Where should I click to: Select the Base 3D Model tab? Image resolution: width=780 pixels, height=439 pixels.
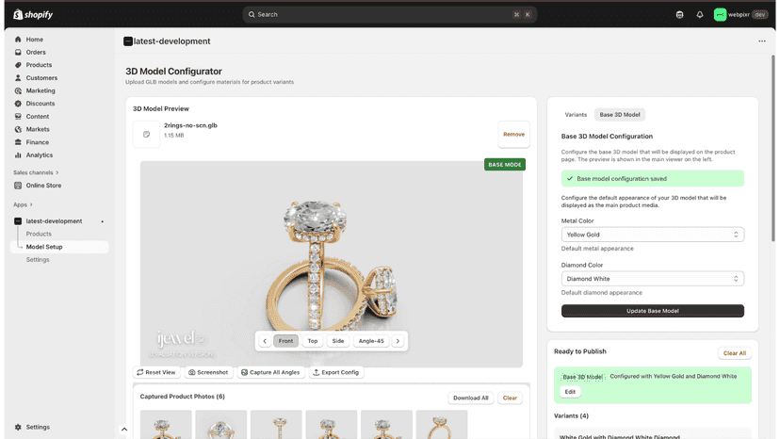click(619, 115)
